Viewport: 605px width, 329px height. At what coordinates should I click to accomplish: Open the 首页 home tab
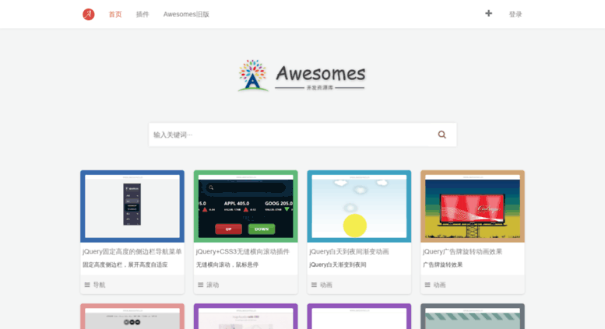(x=115, y=14)
